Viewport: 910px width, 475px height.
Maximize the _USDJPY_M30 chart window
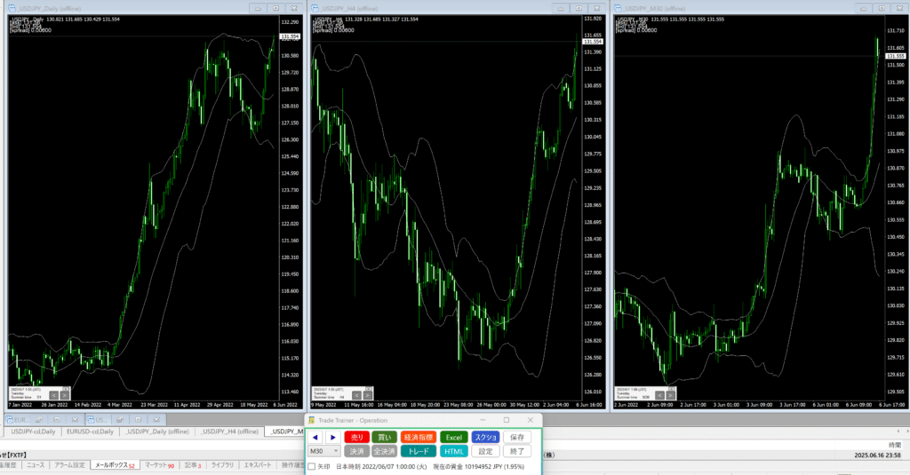click(x=882, y=8)
